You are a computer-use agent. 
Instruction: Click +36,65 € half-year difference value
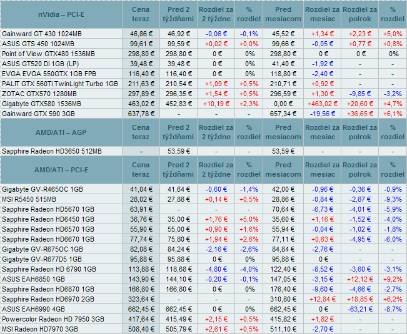(x=360, y=114)
